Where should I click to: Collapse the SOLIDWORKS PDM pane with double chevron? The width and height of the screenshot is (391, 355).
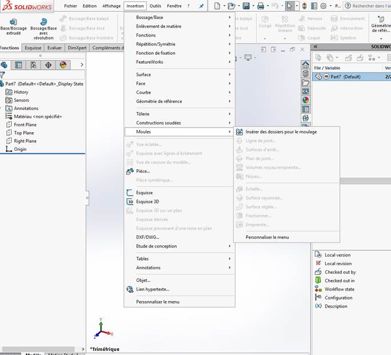[x=316, y=46]
